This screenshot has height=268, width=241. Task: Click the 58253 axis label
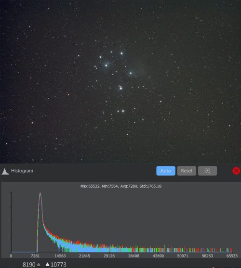[207, 256]
